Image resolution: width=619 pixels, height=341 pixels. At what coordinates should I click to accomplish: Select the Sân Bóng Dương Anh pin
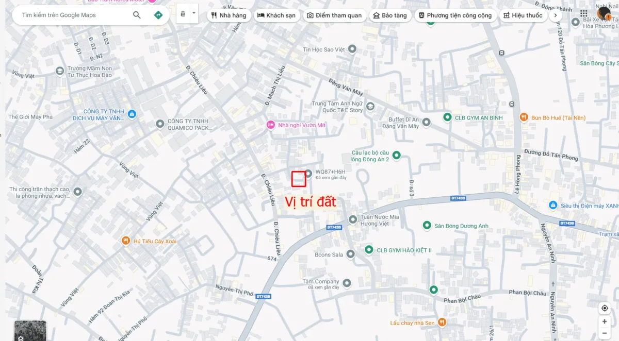coord(427,226)
